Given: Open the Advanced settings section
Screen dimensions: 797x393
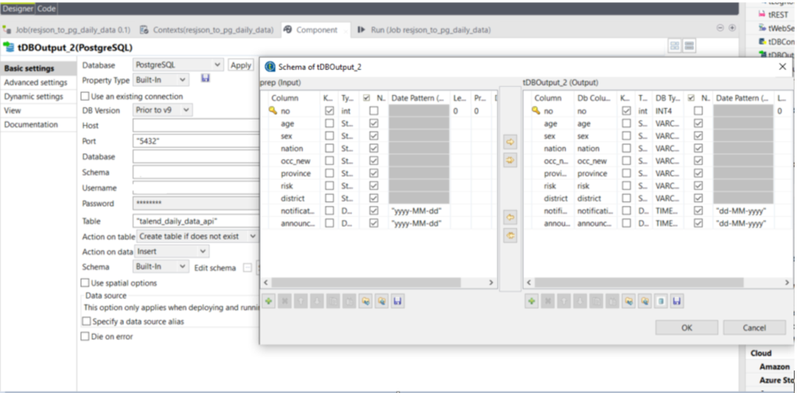Looking at the screenshot, I should coord(36,82).
